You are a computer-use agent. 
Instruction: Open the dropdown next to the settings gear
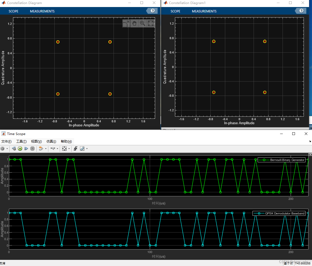(x=7, y=149)
